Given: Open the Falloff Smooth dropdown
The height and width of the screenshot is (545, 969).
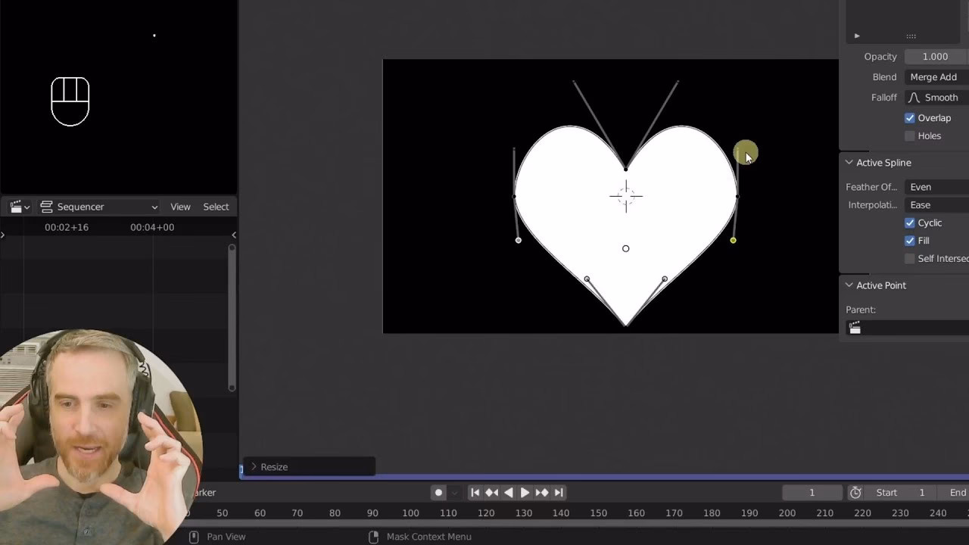Looking at the screenshot, I should click(x=936, y=98).
